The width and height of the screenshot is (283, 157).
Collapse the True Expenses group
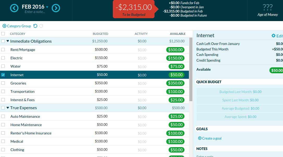point(8,108)
